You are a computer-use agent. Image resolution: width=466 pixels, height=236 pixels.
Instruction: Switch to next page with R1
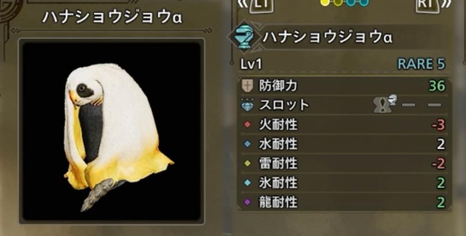[434, 5]
